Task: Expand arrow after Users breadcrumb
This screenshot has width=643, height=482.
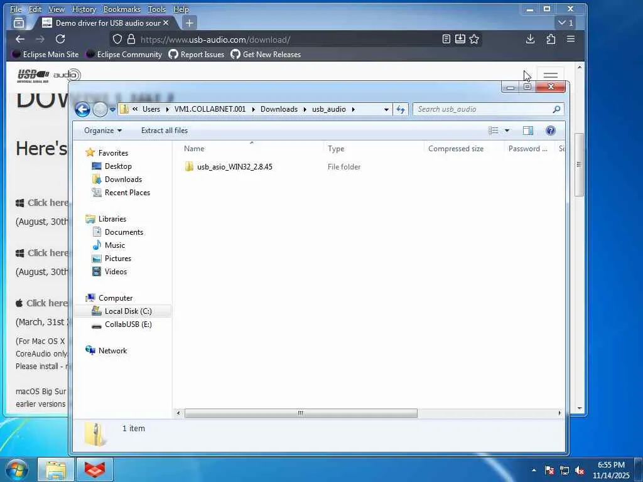Action: pyautogui.click(x=167, y=109)
